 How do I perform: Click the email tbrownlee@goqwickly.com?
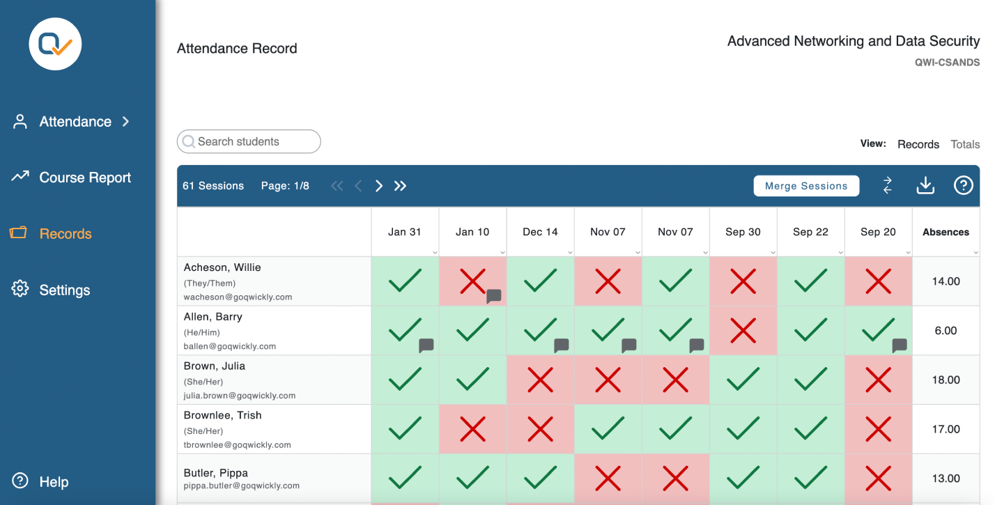pyautogui.click(x=238, y=444)
